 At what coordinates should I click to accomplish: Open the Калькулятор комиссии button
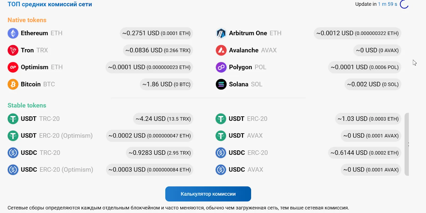coord(208,194)
